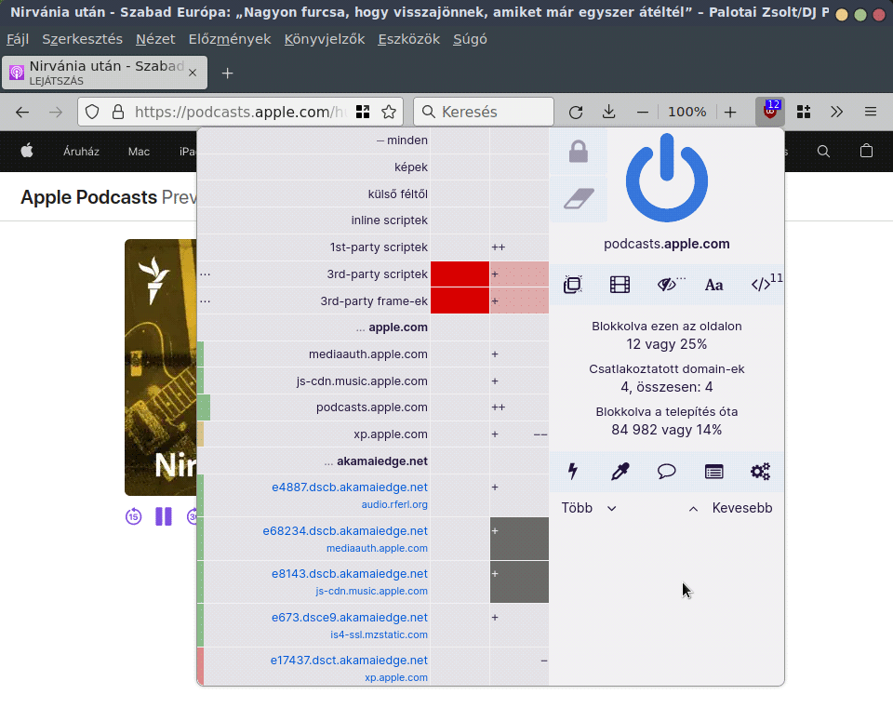Screen dimensions: 893x721
Task: Click the minden rule row
Action: pyautogui.click(x=373, y=140)
